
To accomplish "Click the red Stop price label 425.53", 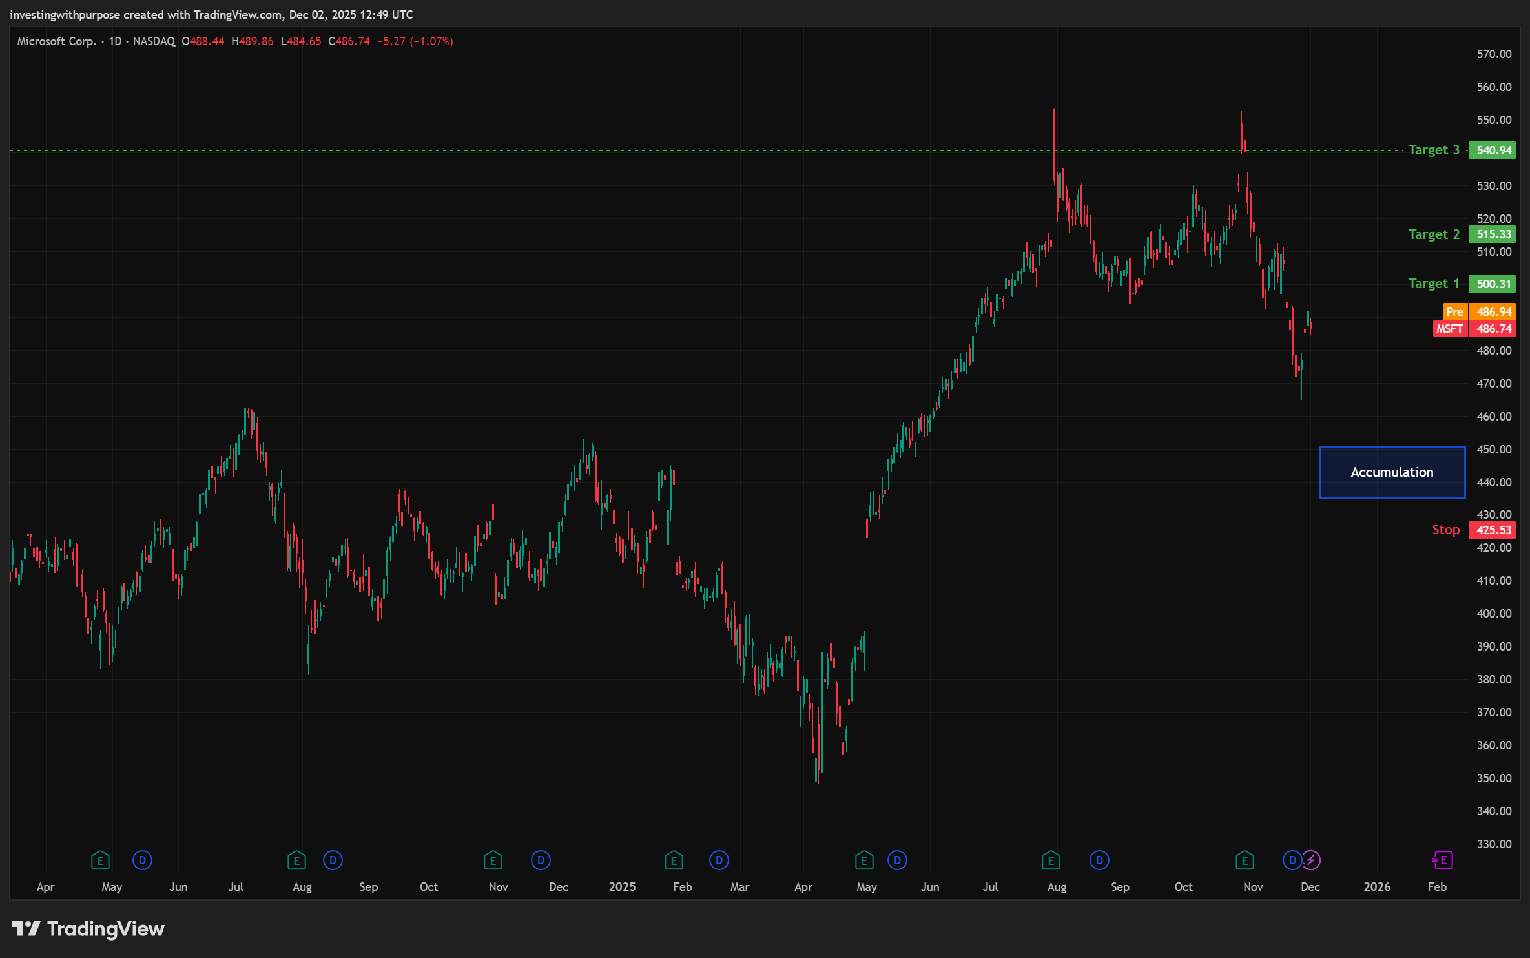I will (1493, 530).
